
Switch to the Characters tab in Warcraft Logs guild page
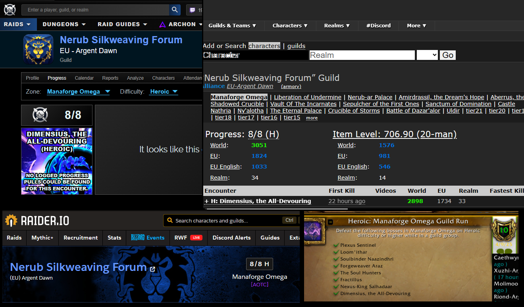164,78
